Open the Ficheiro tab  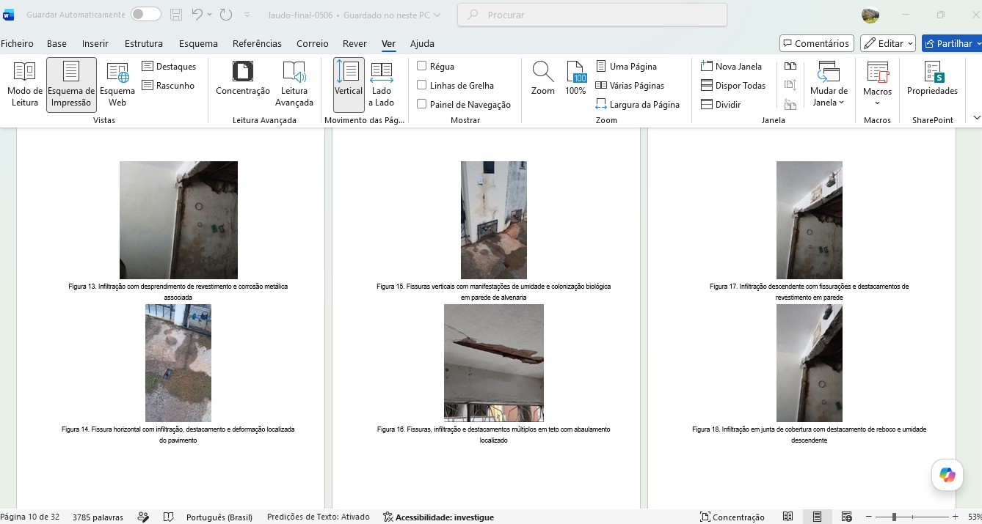pyautogui.click(x=17, y=44)
